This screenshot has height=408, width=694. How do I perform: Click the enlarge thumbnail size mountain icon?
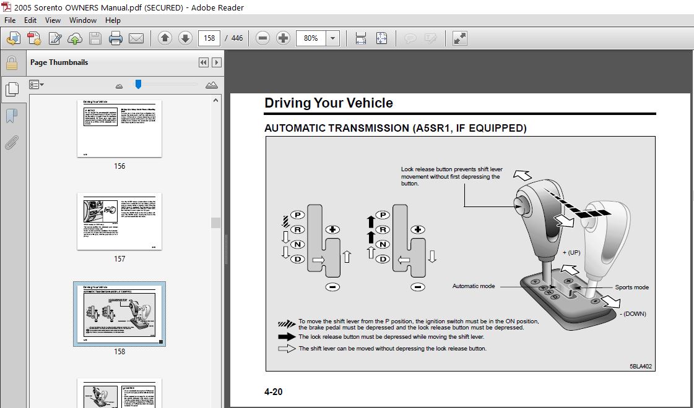(212, 85)
